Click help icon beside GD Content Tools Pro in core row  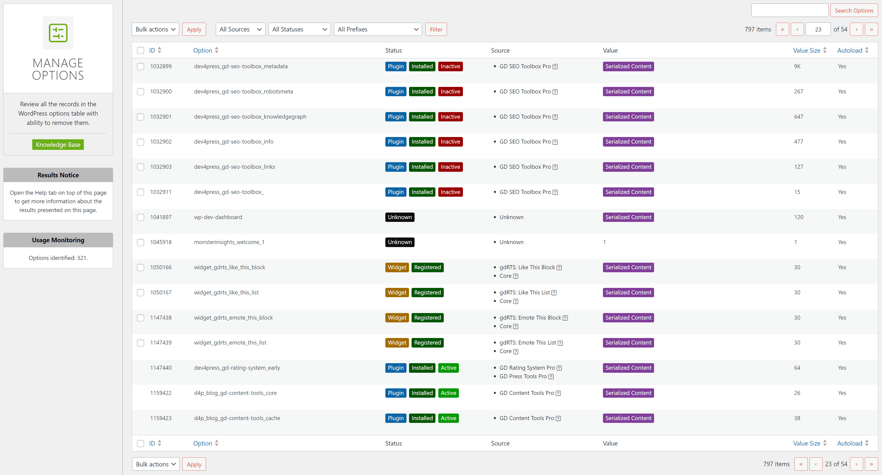pyautogui.click(x=558, y=393)
